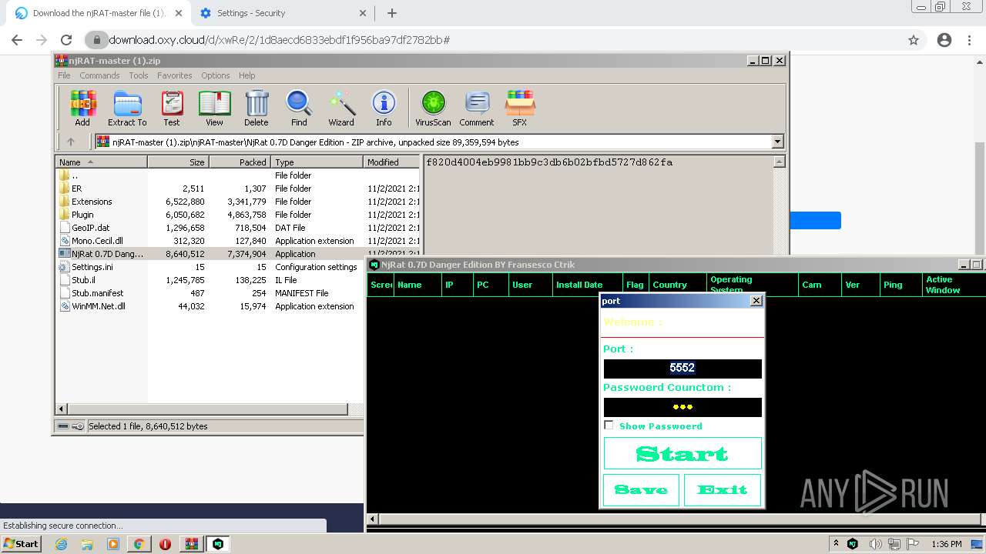Image resolution: width=986 pixels, height=554 pixels.
Task: Close the port dialog
Action: pos(756,301)
